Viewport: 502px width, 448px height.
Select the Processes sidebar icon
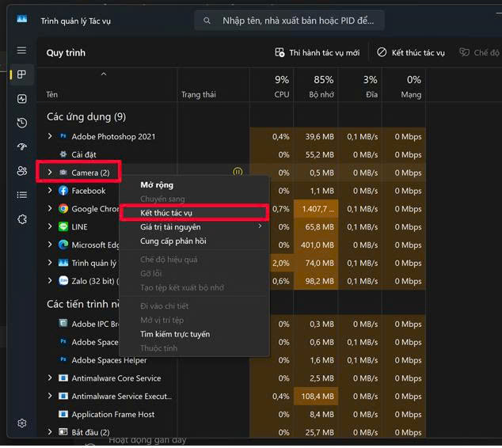point(21,74)
